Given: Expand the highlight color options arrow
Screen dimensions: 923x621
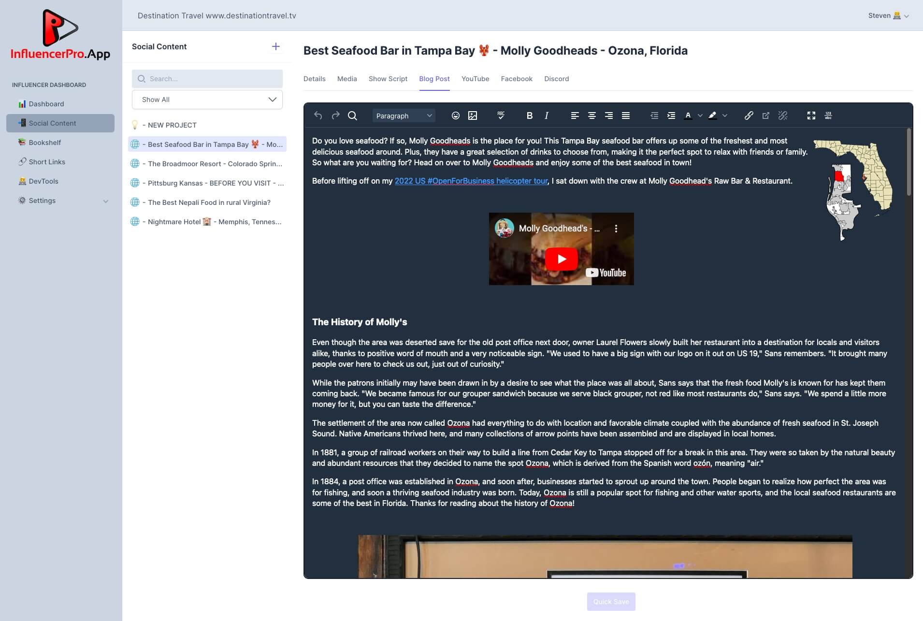Looking at the screenshot, I should click(x=724, y=116).
